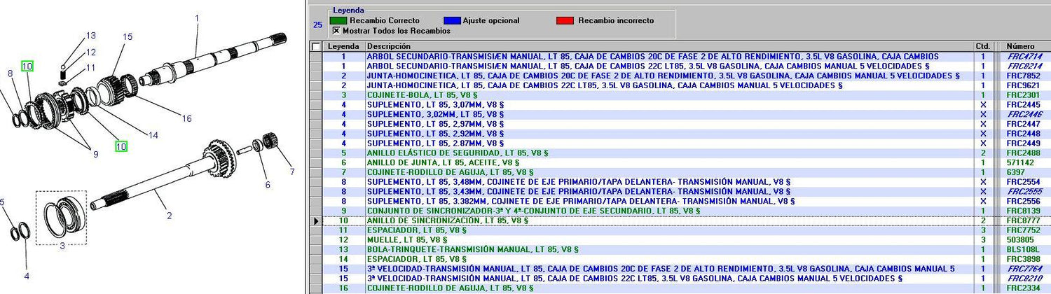This screenshot has height=294, width=1051.
Task: Click the red Recambio incorrecto legend swatch
Action: 565,21
